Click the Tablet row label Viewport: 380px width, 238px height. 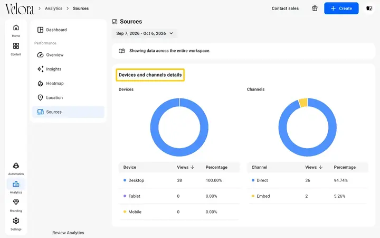pos(134,196)
